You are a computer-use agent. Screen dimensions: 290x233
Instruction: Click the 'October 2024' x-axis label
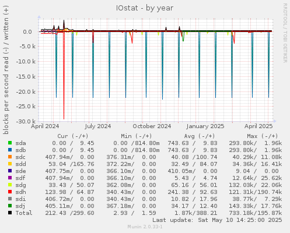click(x=152, y=126)
